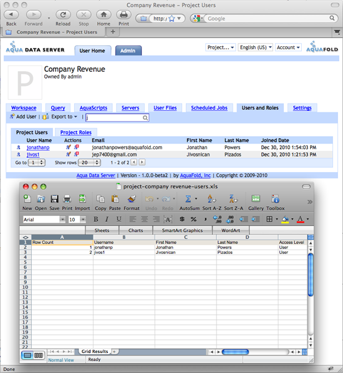Switch to the Project Roles tab
Viewport: 343px width, 373px height.
[76, 132]
